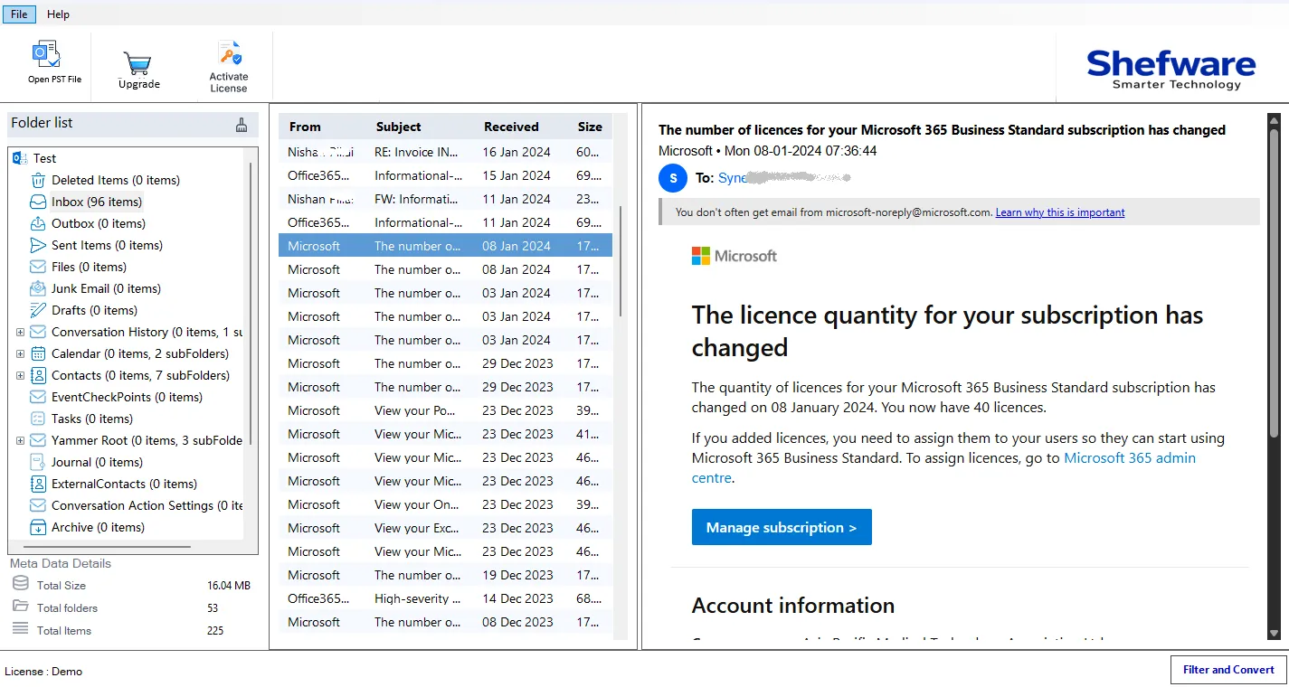Open the RE: Invoice email from 16 Jan 2024

[x=445, y=152]
